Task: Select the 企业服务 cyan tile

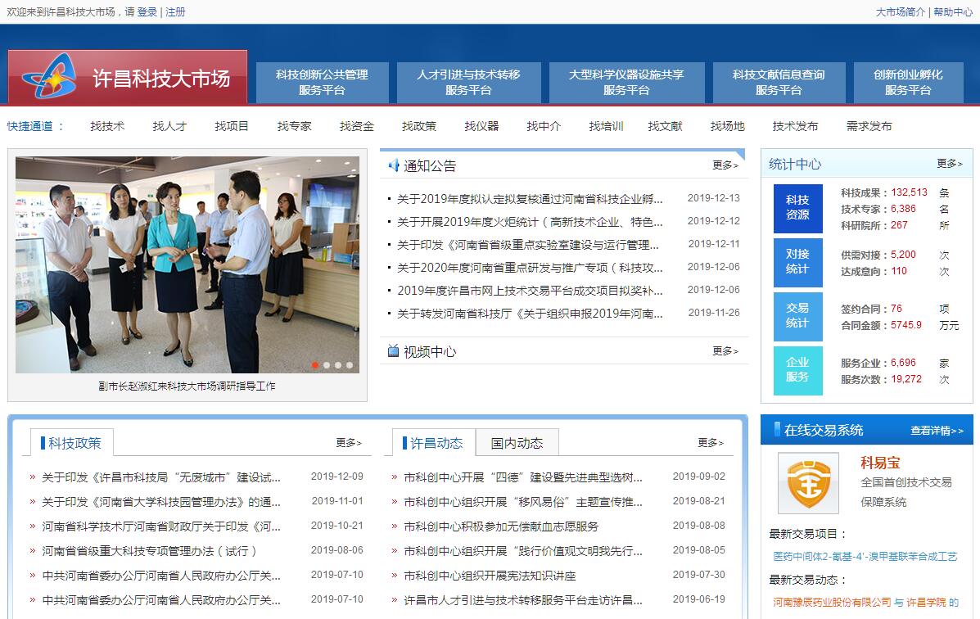Action: pyautogui.click(x=797, y=370)
